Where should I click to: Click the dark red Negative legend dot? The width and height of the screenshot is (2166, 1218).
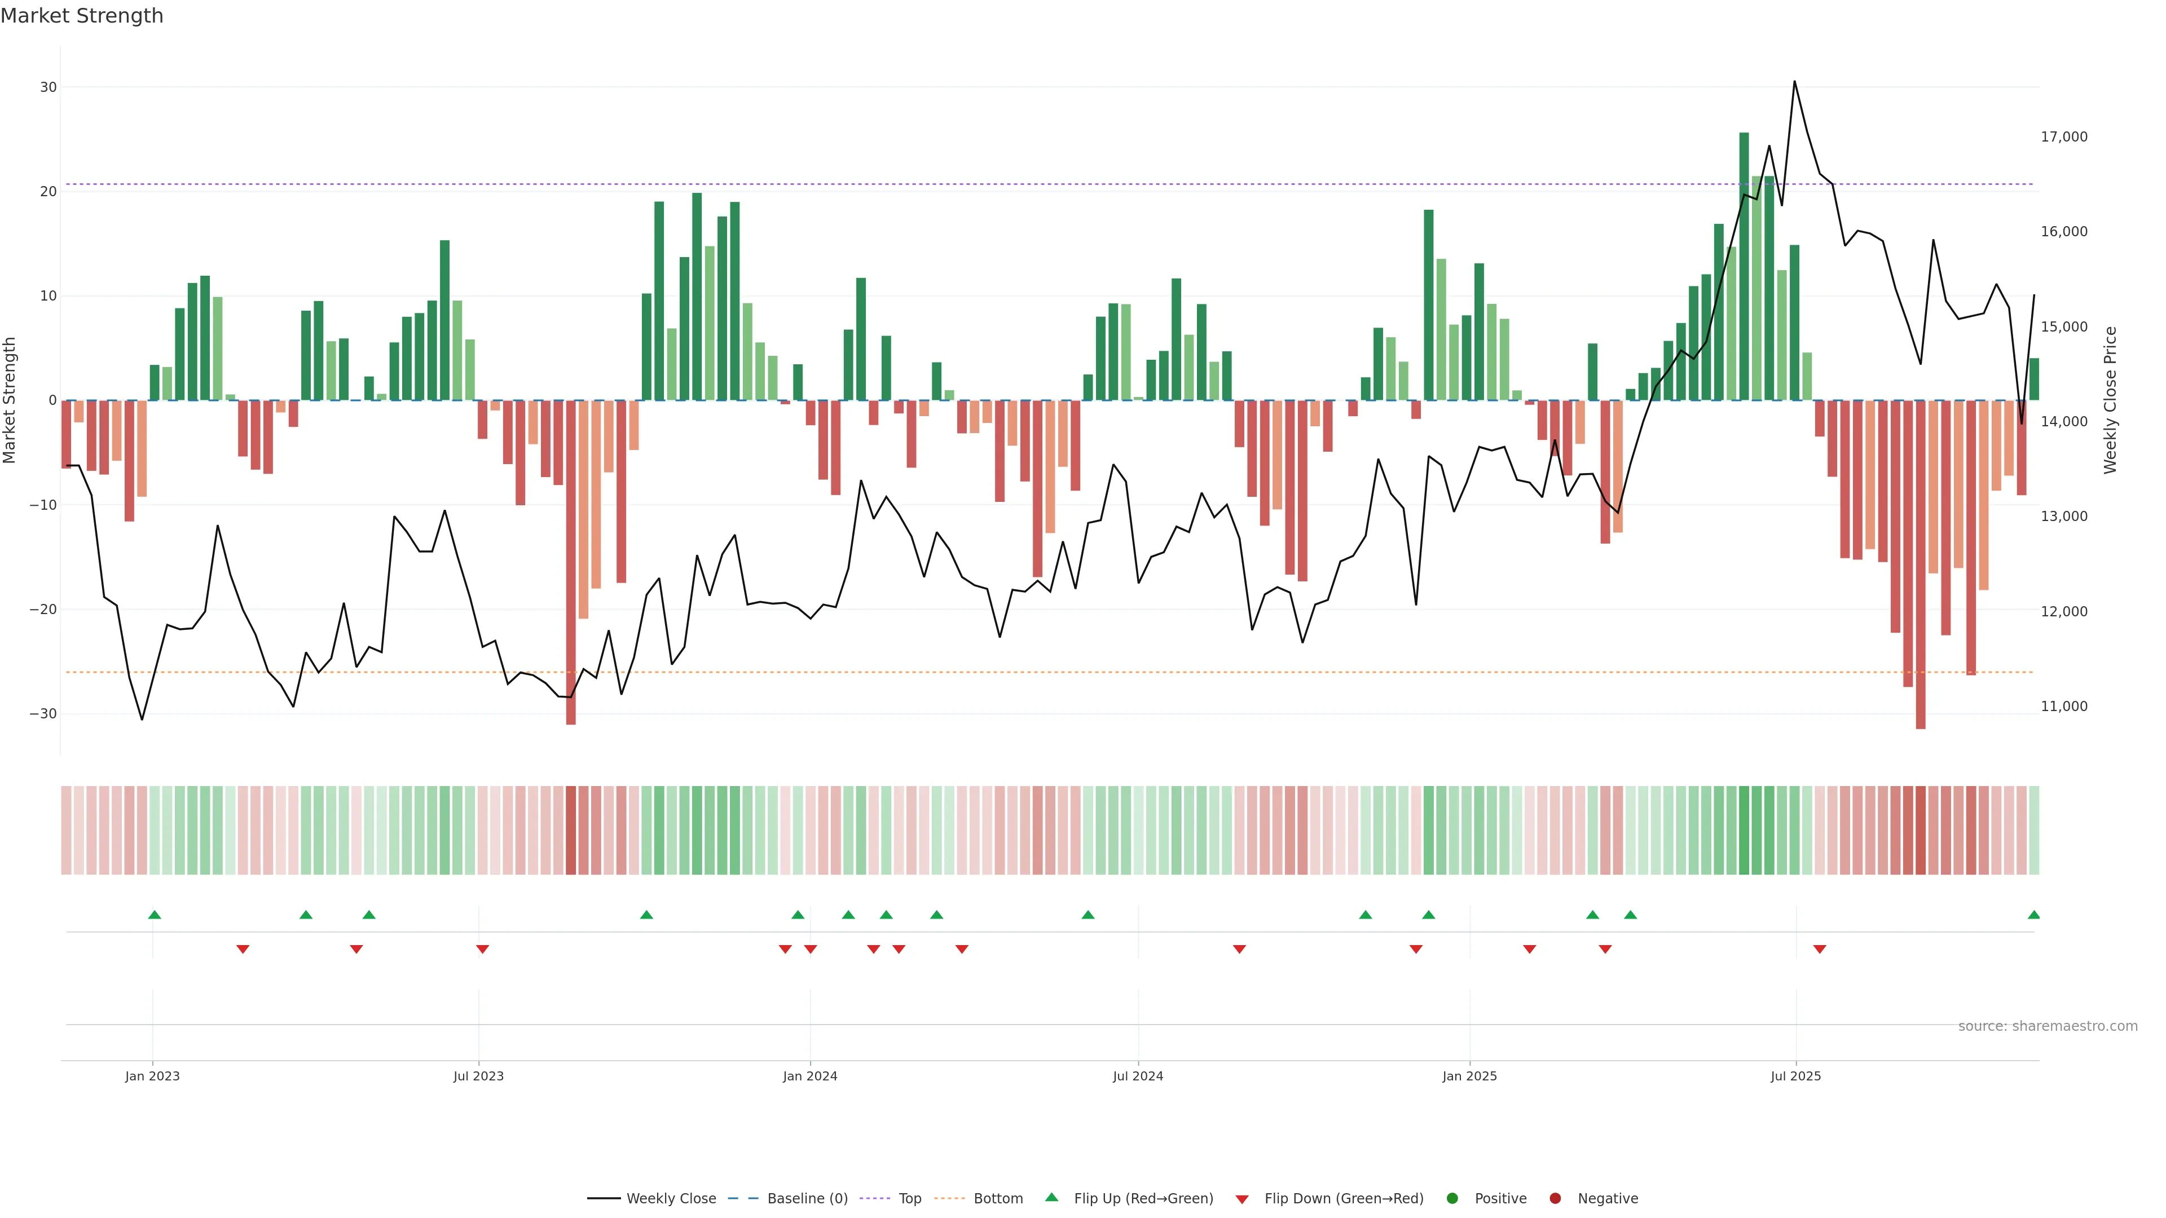[1555, 1199]
